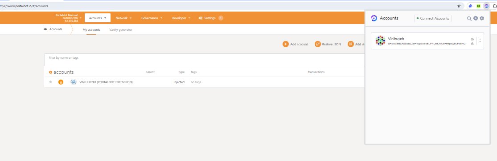This screenshot has width=497, height=161.
Task: Open the three-dot menu for Vinihuynh
Action: pyautogui.click(x=480, y=40)
